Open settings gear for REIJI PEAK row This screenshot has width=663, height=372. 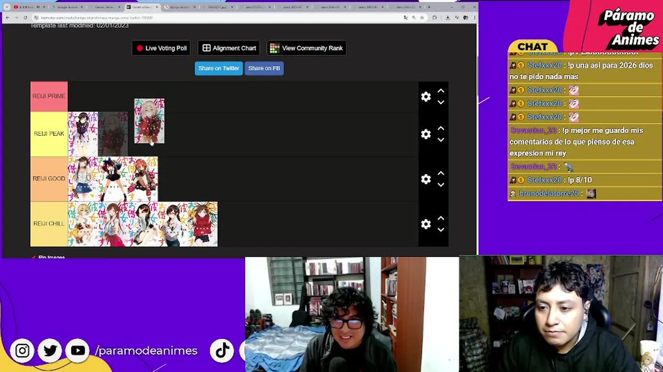(x=426, y=134)
